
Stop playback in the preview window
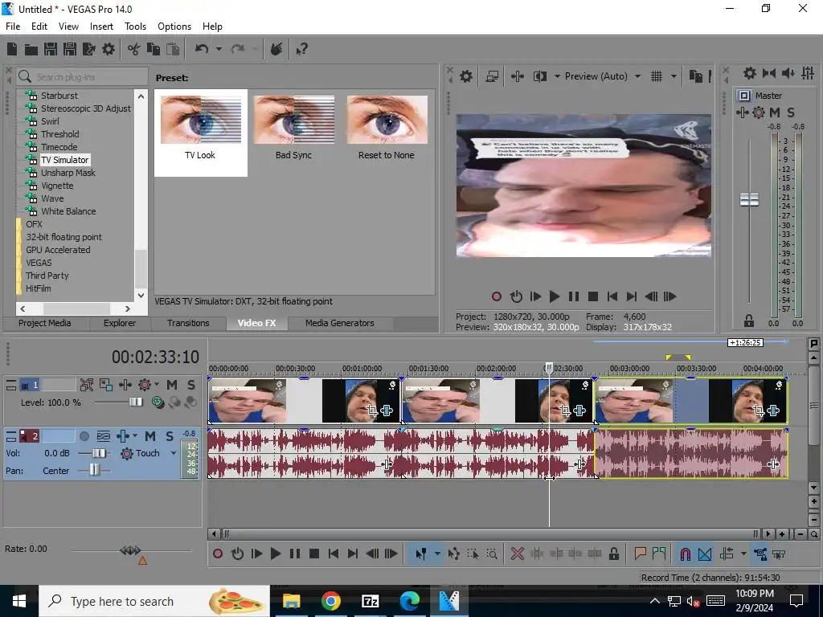pos(593,296)
